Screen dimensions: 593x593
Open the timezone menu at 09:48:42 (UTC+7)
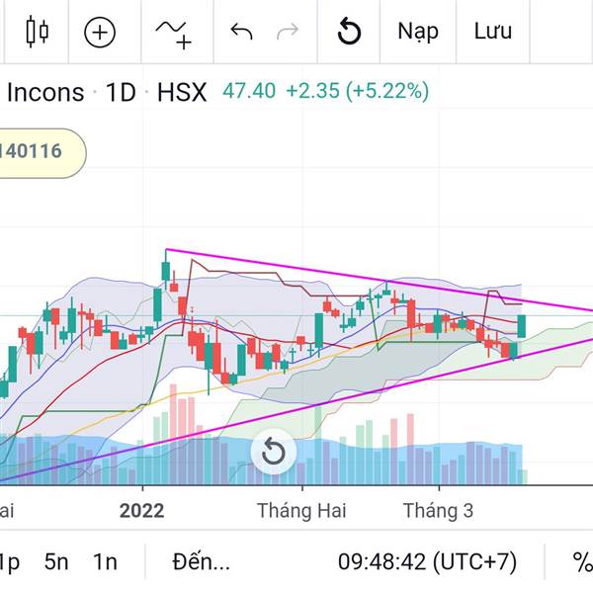coord(427,562)
